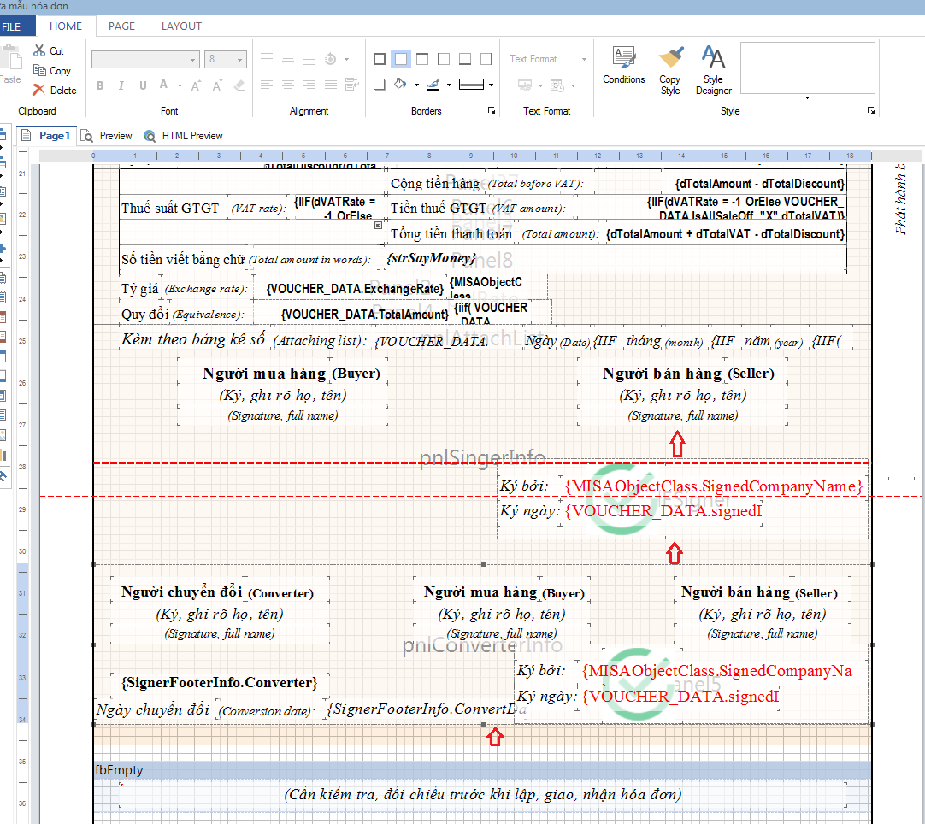Open the Conditions dialog
This screenshot has height=824, width=925.
pos(623,65)
